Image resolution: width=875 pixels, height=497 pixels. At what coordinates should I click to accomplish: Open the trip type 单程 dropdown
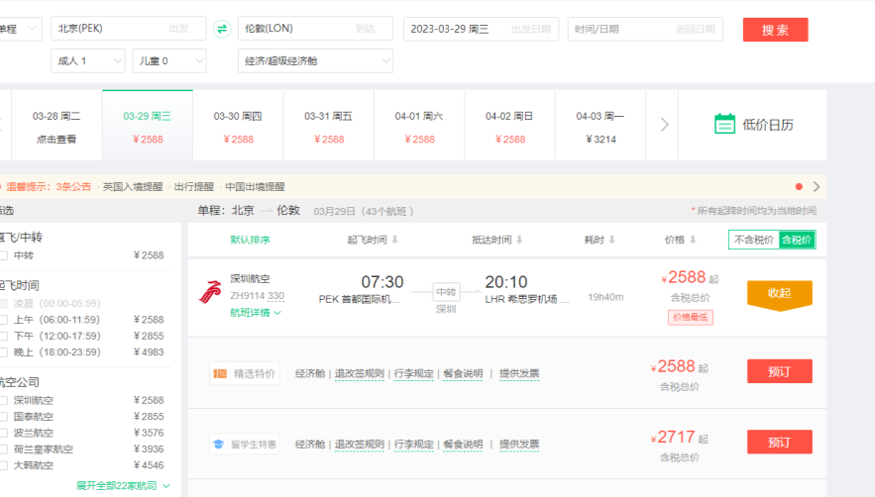(x=20, y=29)
